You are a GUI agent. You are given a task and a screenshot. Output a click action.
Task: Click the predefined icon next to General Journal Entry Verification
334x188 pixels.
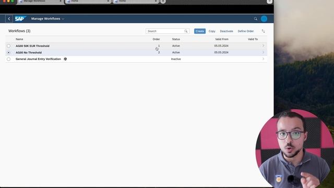click(65, 59)
